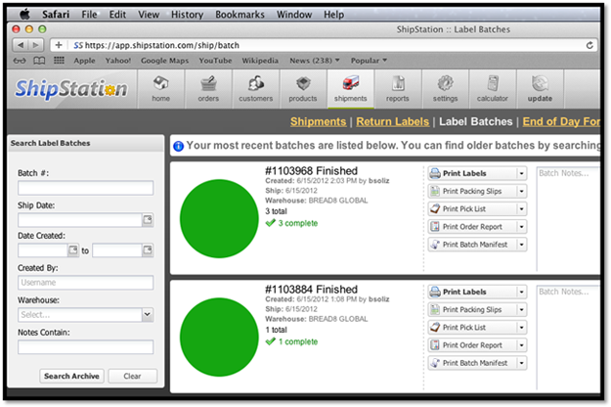The image size is (611, 407).
Task: Click the Clear button
Action: (131, 376)
